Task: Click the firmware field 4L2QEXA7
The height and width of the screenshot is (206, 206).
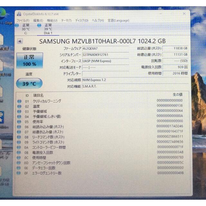Action: 105,49
